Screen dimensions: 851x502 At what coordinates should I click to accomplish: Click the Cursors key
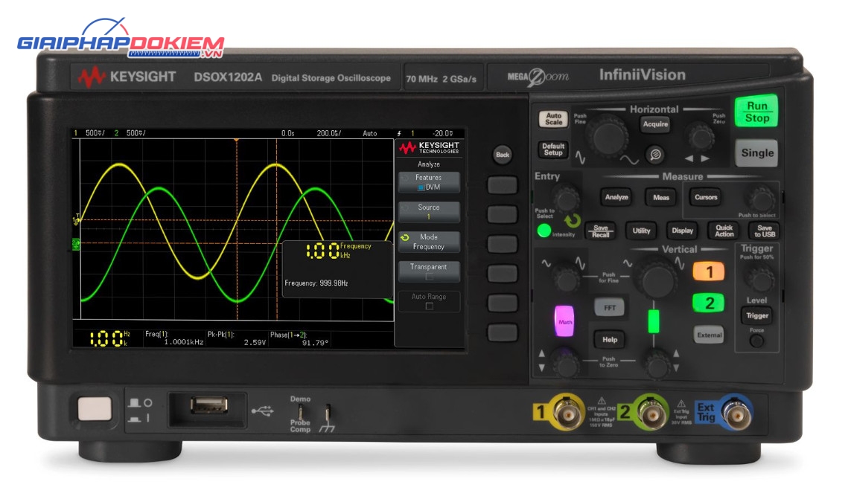click(x=706, y=197)
